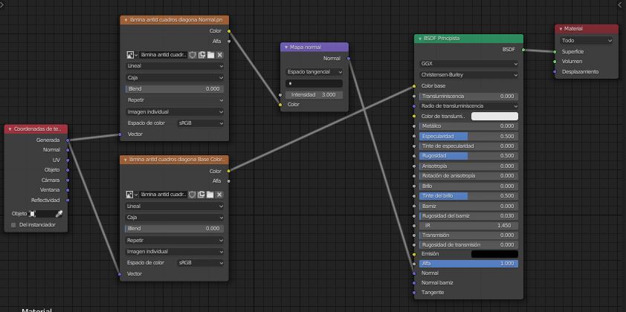This screenshot has width=626, height=312.
Task: Unlink image with X in Normal texture node
Action: pos(219,55)
